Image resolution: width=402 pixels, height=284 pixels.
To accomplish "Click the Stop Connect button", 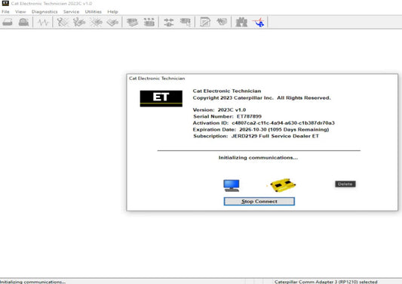I will [259, 202].
